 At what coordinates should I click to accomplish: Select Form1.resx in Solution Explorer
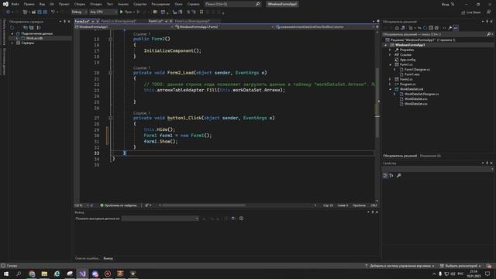[412, 74]
